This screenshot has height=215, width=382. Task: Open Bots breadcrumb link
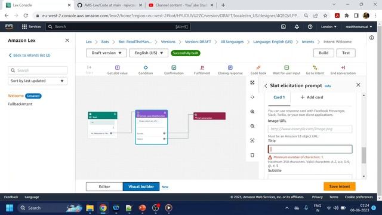105,42
